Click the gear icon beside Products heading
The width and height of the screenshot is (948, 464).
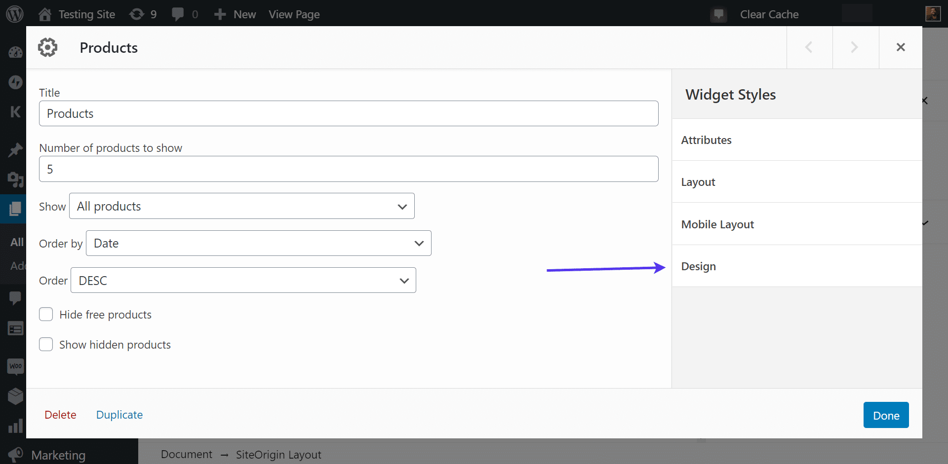tap(47, 47)
